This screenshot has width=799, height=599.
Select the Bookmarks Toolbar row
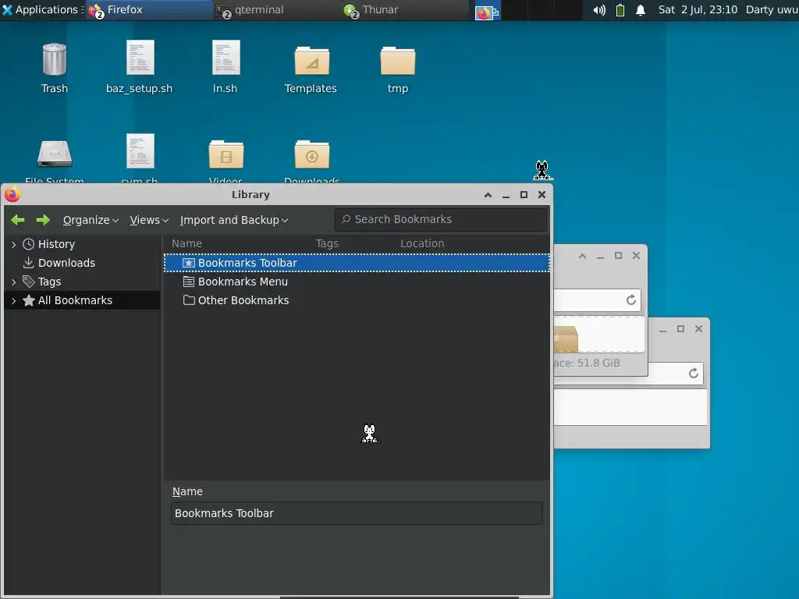click(357, 263)
